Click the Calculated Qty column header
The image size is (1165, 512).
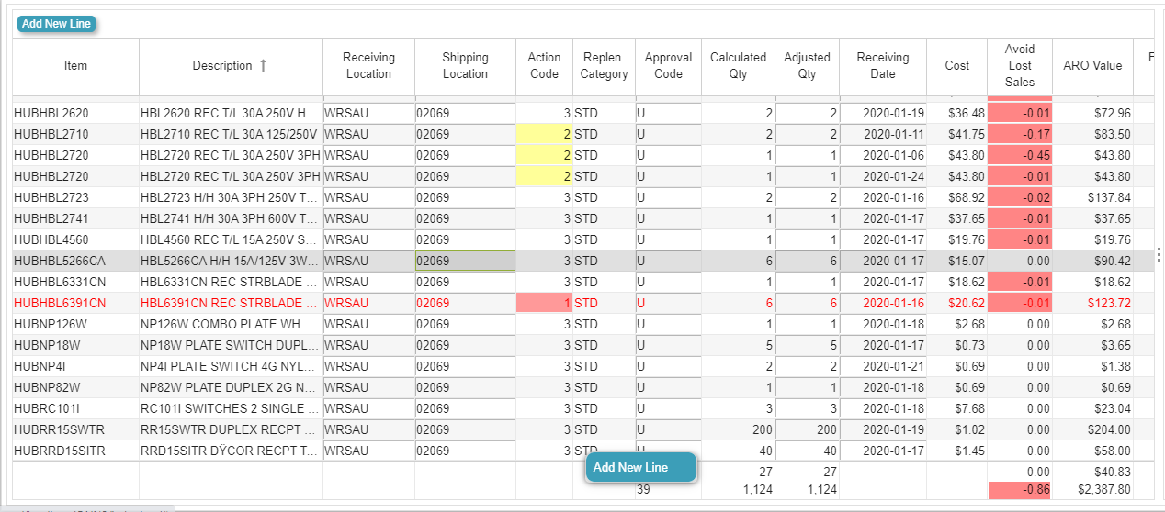click(738, 66)
